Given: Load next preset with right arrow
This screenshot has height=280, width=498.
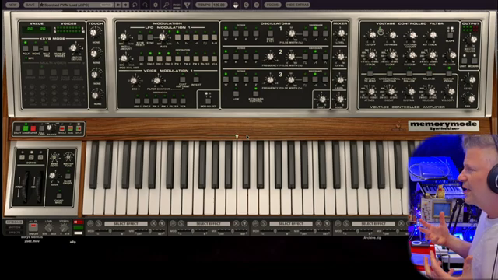Looking at the screenshot, I should (125, 5).
